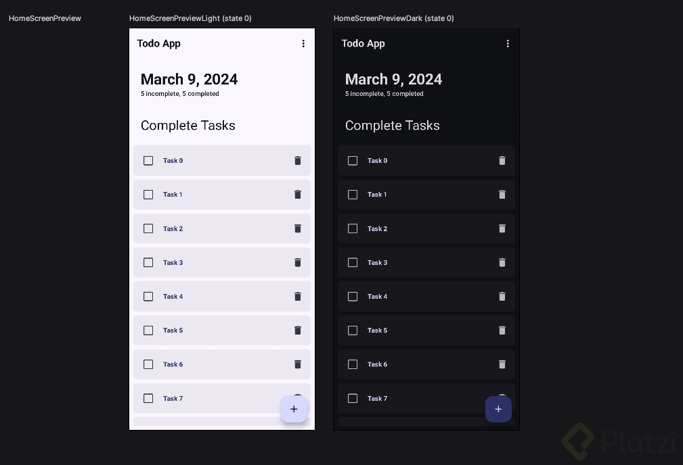Delete Task 6 in dark preview
The height and width of the screenshot is (465, 683).
click(x=502, y=364)
